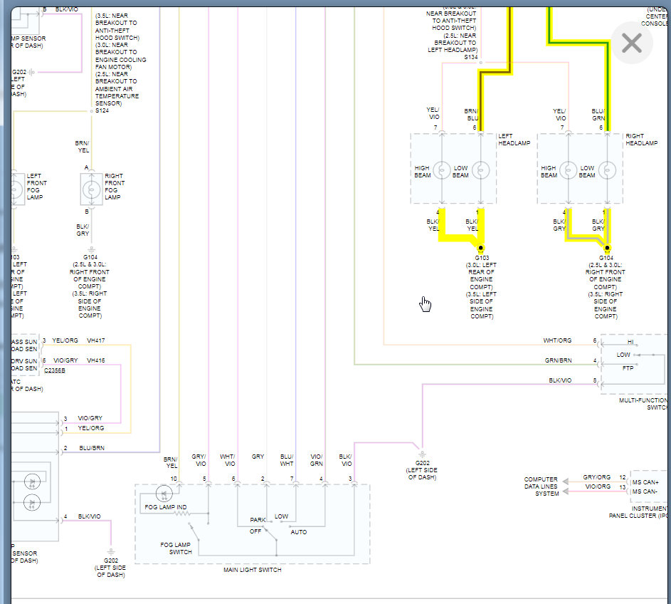This screenshot has height=604, width=671.
Task: Click the VH416 circuit code
Action: coord(96,360)
